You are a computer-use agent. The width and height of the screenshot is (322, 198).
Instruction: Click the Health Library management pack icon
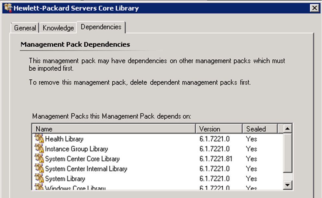point(39,139)
